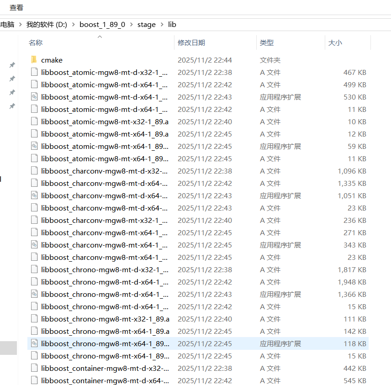
Task: Click the 467 KB size value
Action: point(354,73)
